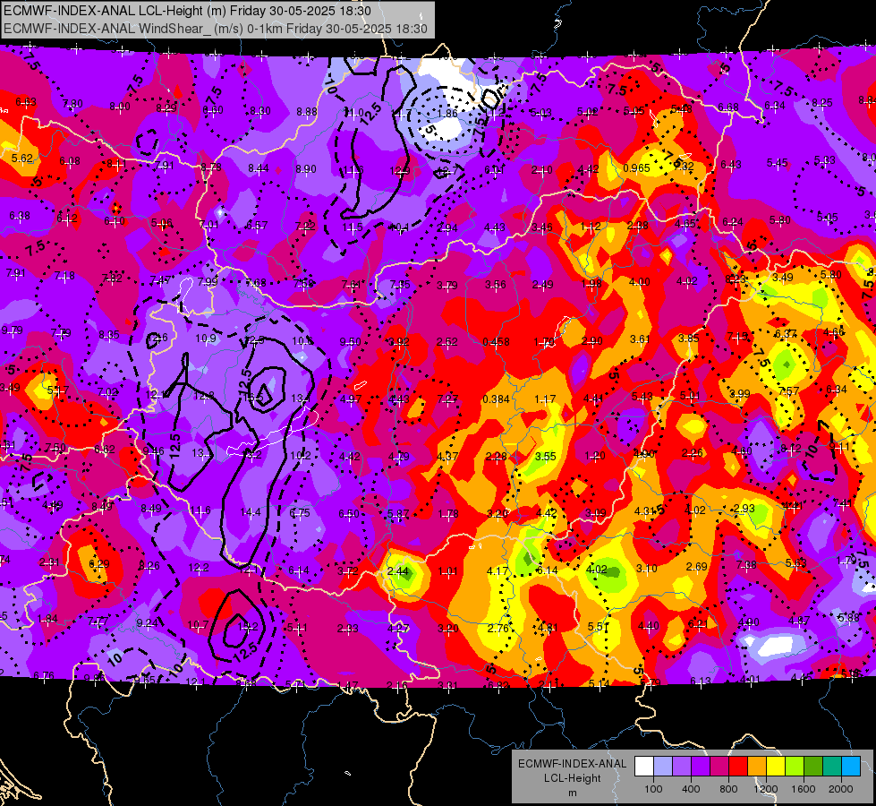This screenshot has width=876, height=806.
Task: Click the grid value 6.37
Action: coord(786,333)
